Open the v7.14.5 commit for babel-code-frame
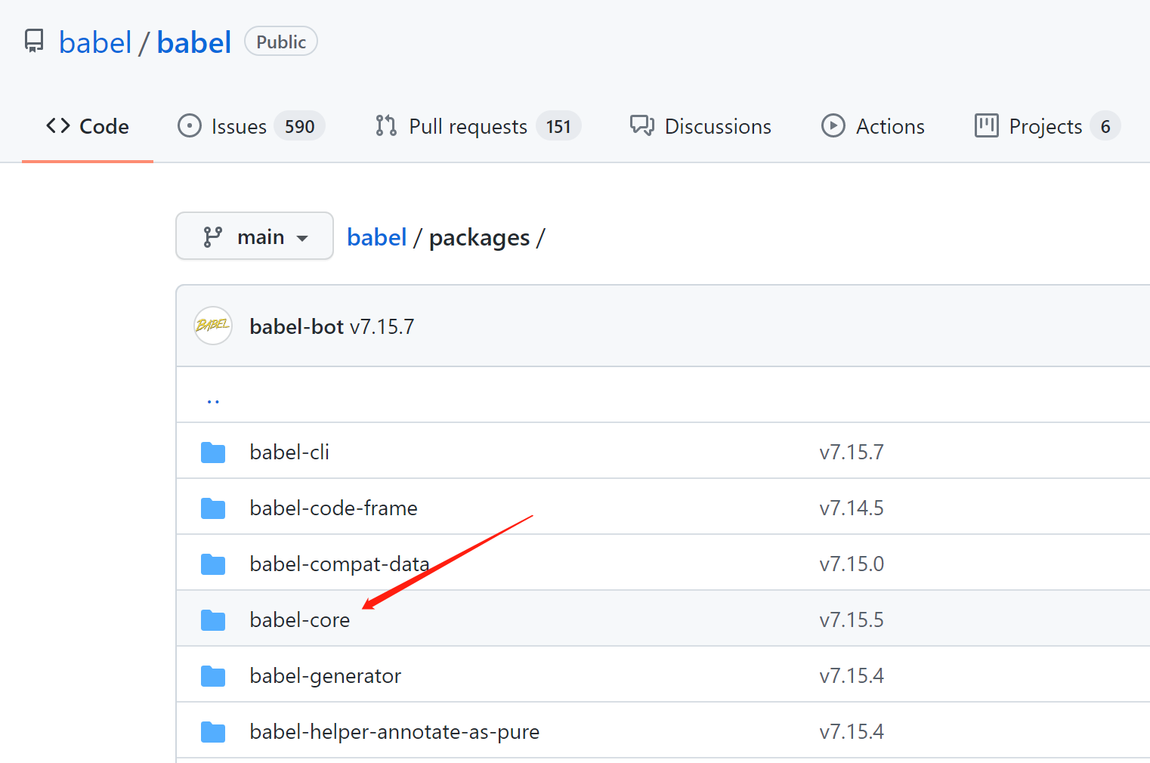Viewport: 1150px width, 763px height. click(x=852, y=508)
